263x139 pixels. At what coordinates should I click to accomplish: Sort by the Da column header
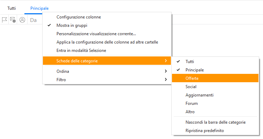(33, 20)
